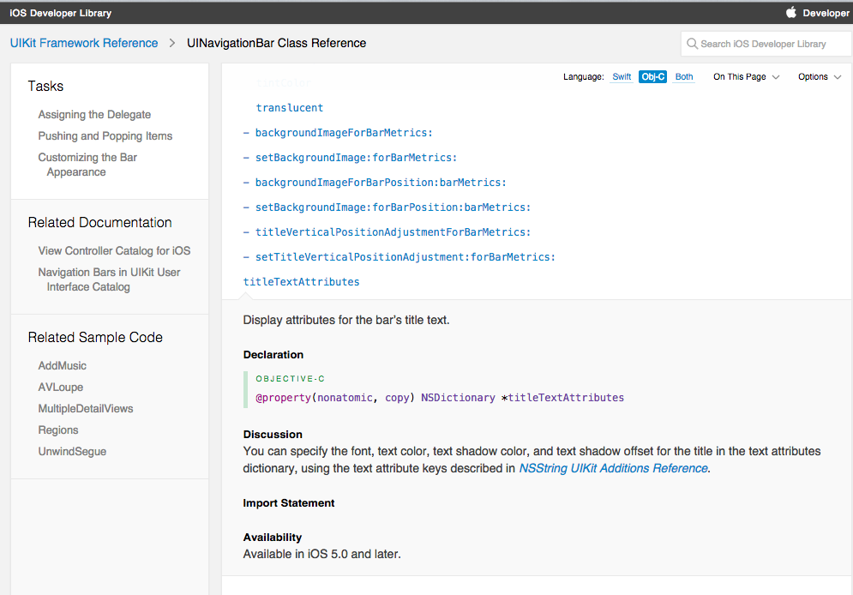This screenshot has width=853, height=595.
Task: Select Obj-C language option
Action: click(x=652, y=77)
